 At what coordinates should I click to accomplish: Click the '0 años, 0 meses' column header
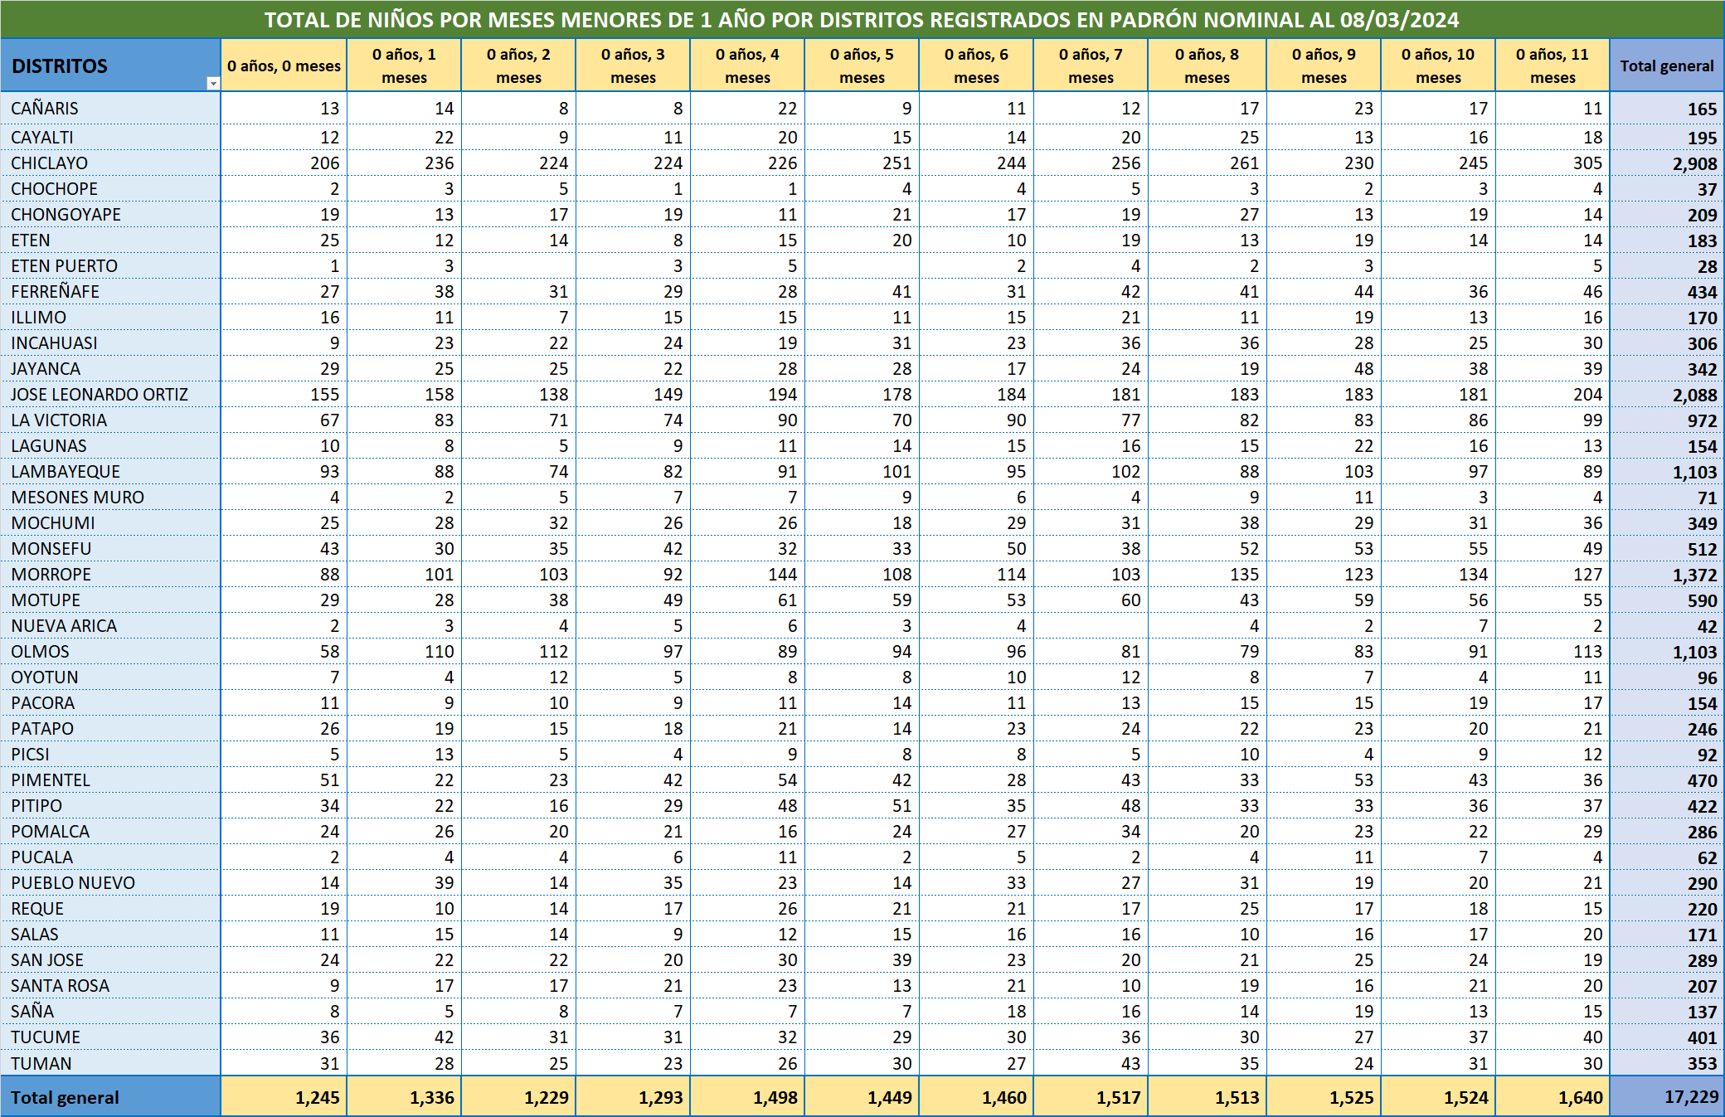(284, 66)
